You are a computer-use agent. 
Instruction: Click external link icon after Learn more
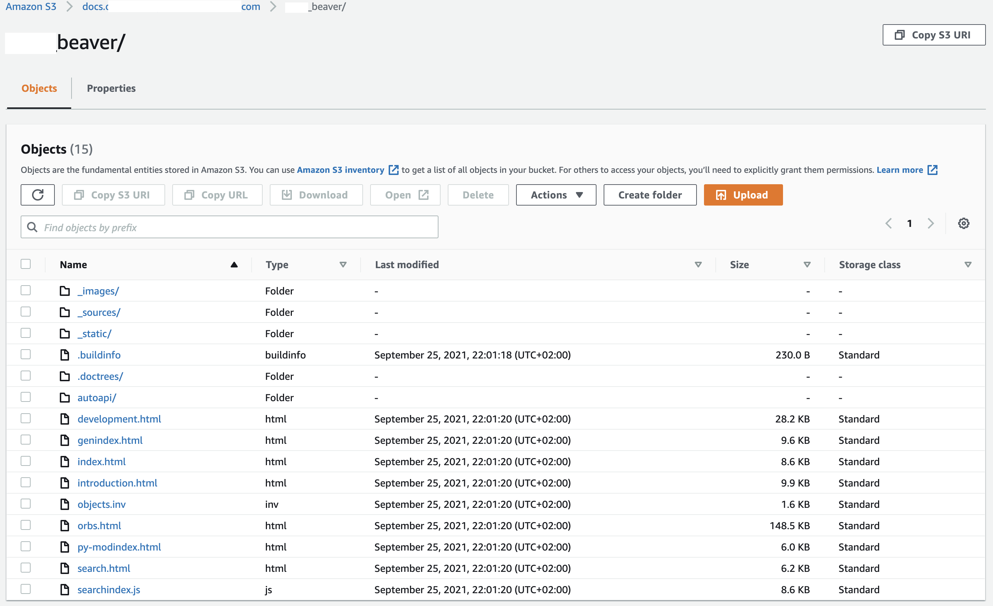pyautogui.click(x=932, y=170)
